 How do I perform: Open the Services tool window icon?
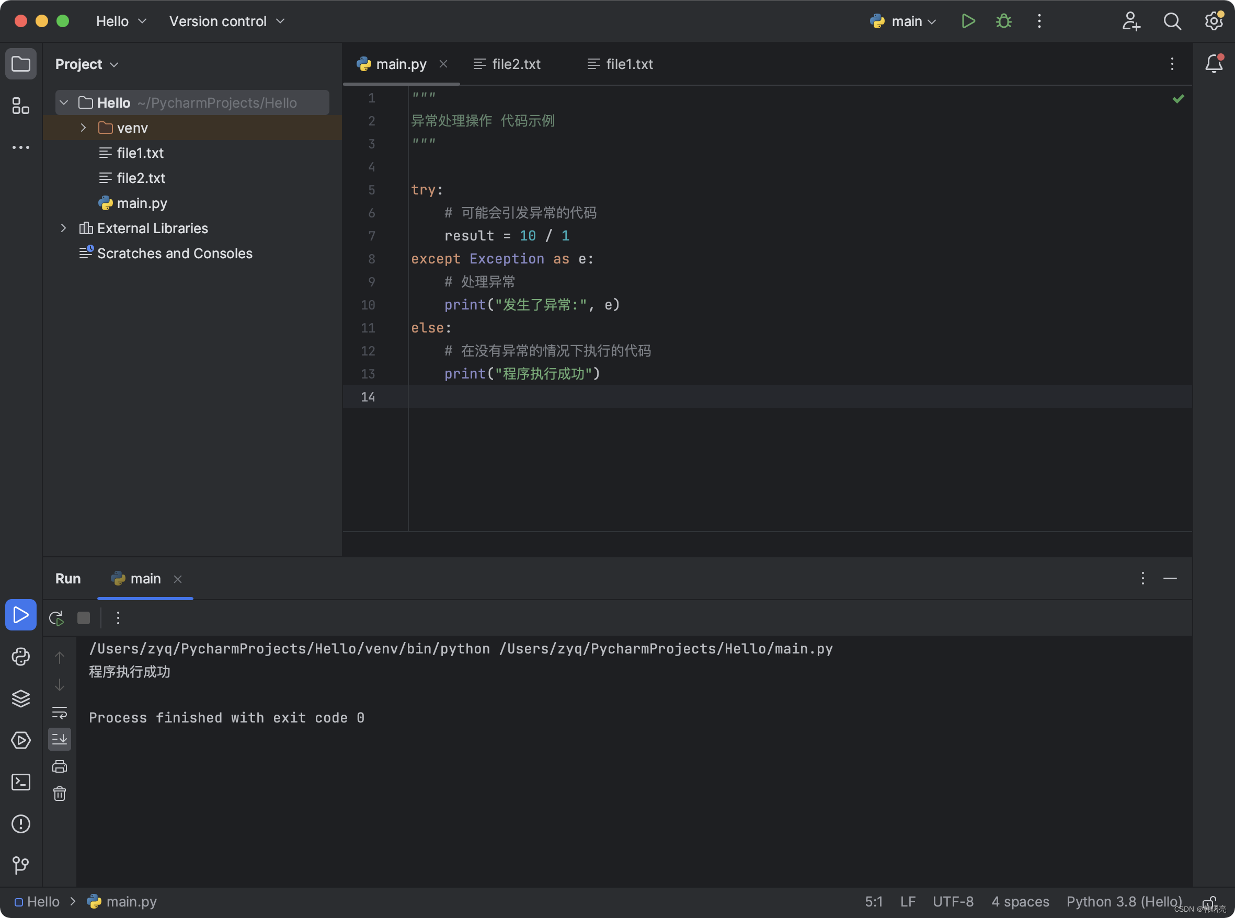tap(20, 740)
